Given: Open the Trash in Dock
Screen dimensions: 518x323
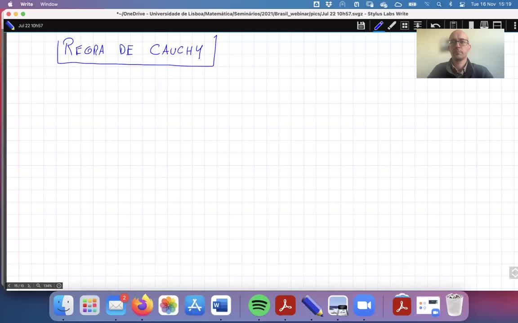Looking at the screenshot, I should coord(455,305).
